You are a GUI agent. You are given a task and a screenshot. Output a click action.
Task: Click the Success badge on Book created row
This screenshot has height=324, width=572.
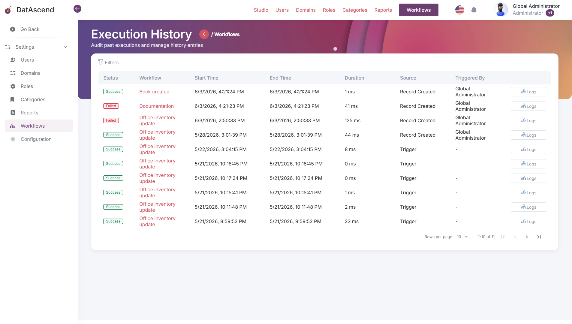(x=113, y=92)
